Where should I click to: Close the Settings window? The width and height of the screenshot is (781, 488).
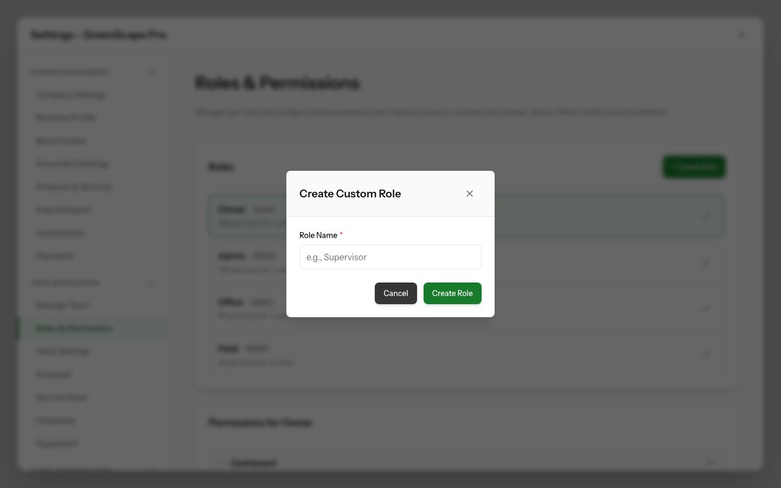click(x=742, y=35)
